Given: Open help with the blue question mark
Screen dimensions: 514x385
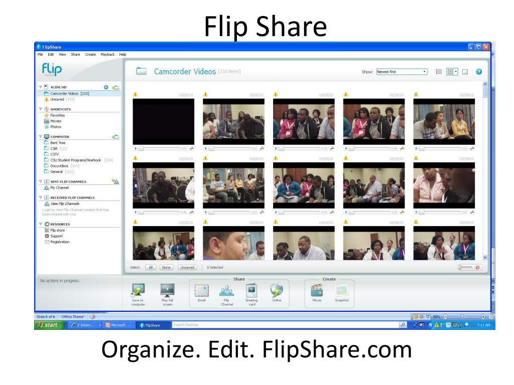Looking at the screenshot, I should pos(479,72).
